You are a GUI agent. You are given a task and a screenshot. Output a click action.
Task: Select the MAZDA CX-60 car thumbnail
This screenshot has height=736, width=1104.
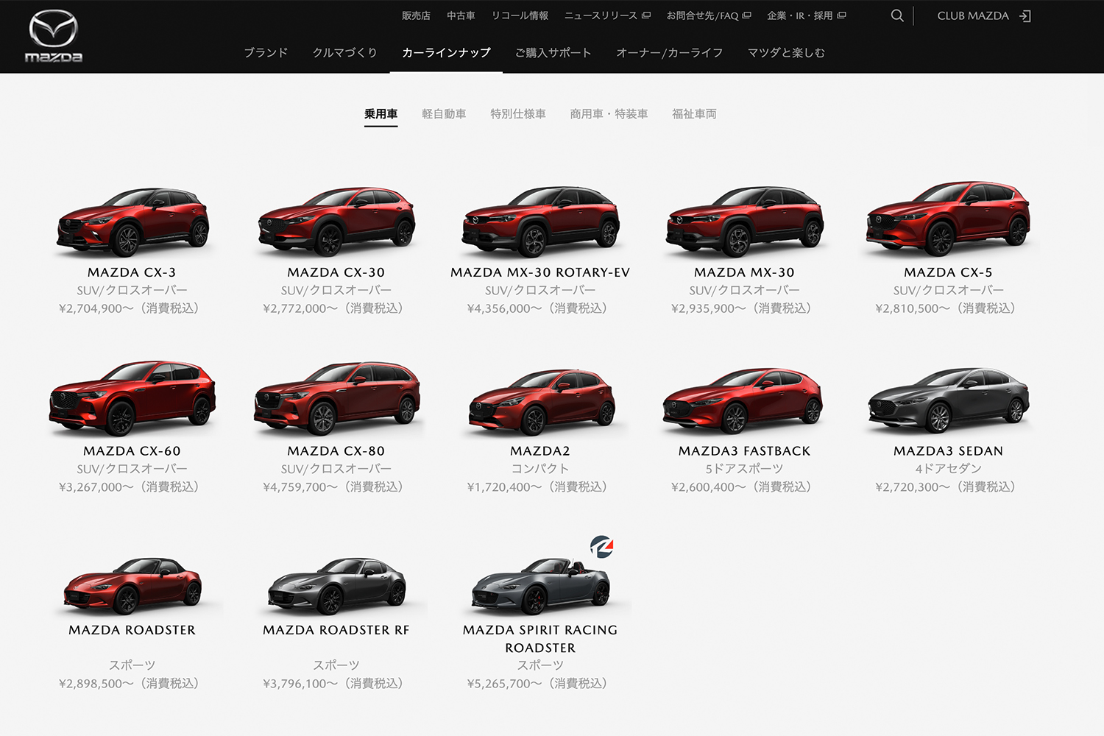132,399
